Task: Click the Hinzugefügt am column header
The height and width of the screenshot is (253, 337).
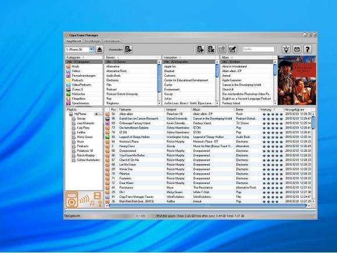Action: coord(297,110)
